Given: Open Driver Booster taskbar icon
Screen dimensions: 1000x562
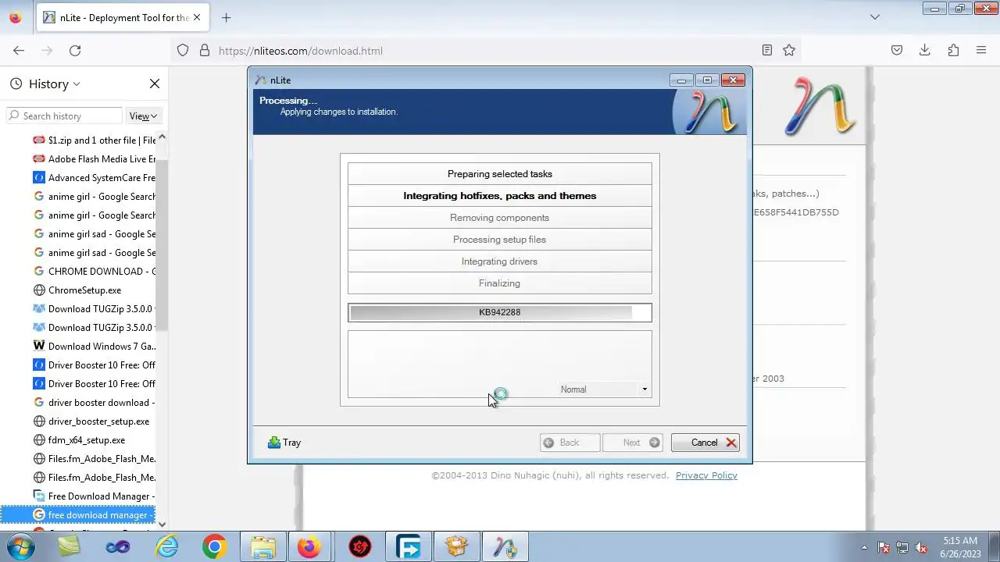Looking at the screenshot, I should tap(359, 546).
